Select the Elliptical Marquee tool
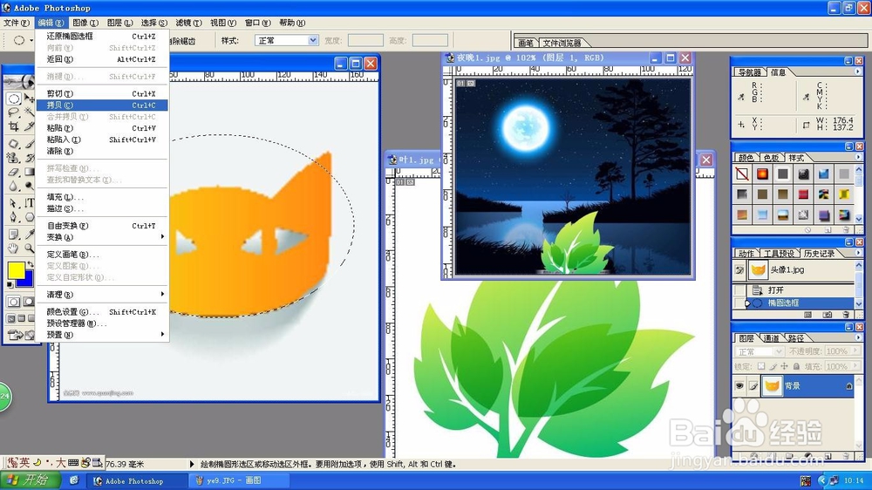 coord(13,99)
